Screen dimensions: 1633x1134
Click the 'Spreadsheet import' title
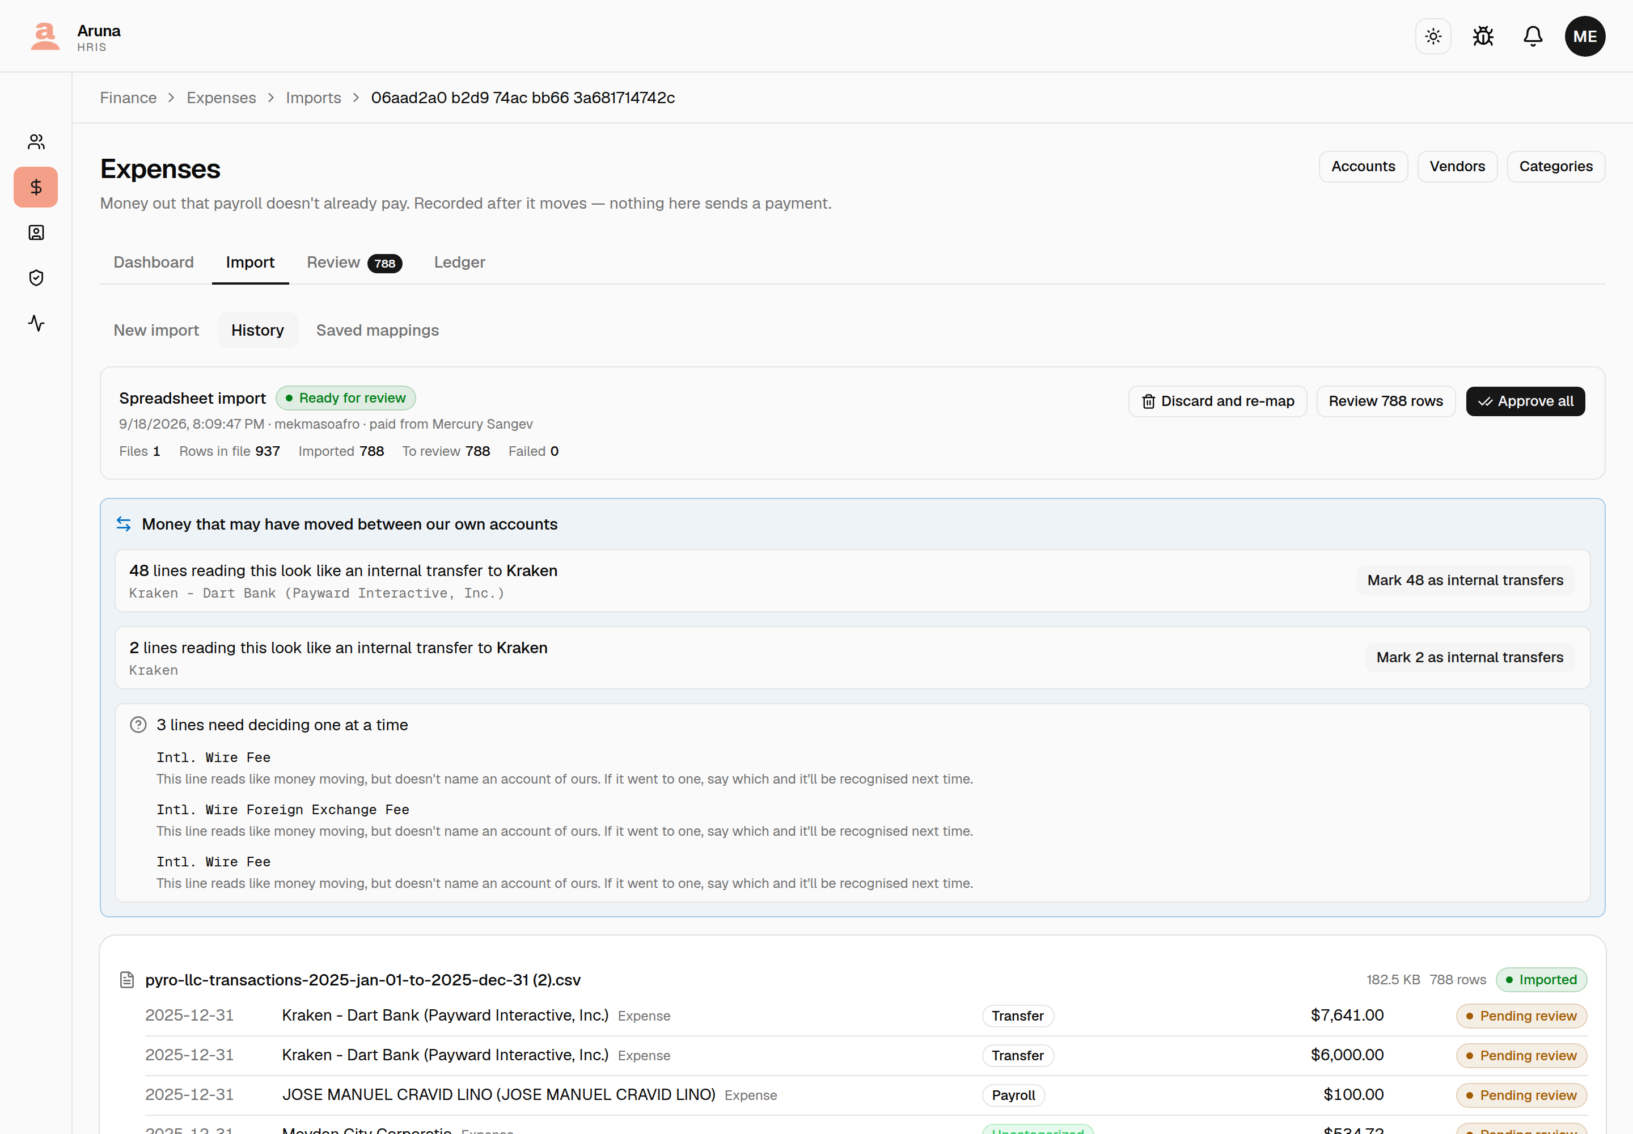point(193,399)
